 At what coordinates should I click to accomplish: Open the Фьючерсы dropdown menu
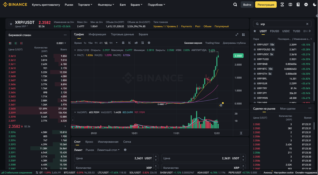point(106,5)
